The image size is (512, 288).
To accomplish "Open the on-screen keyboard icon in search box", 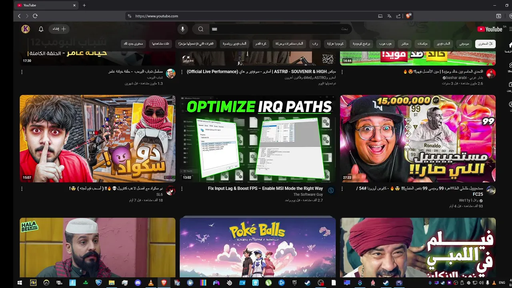I will [214, 29].
